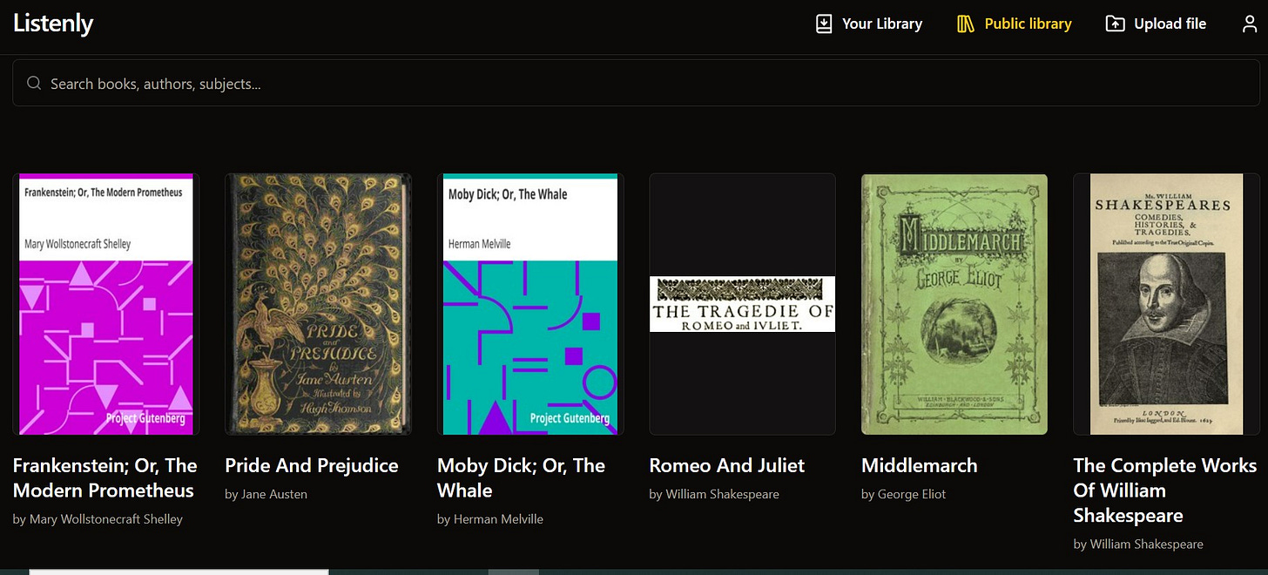Open the Tragedie of Romeo and Iuliet cover
1268x575 pixels.
[x=742, y=304]
